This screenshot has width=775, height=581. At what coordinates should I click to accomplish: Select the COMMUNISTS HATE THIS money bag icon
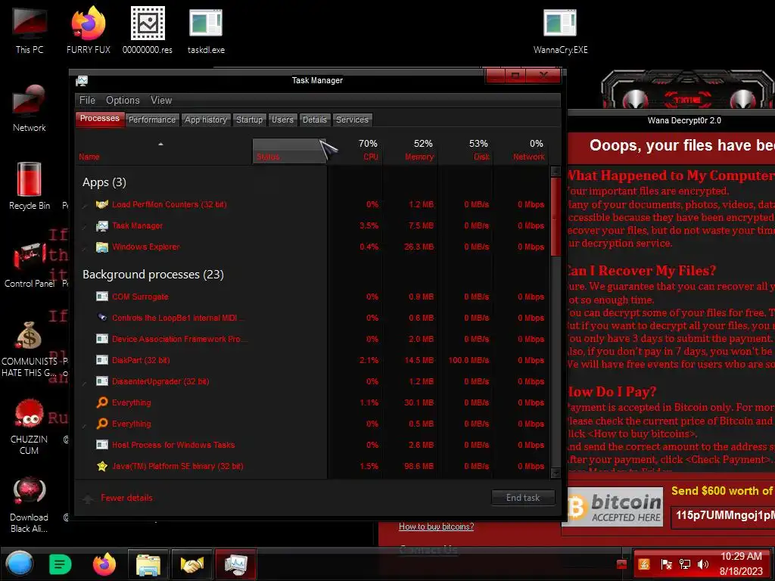coord(30,349)
